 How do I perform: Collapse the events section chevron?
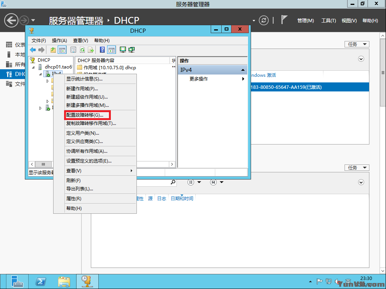[361, 183]
